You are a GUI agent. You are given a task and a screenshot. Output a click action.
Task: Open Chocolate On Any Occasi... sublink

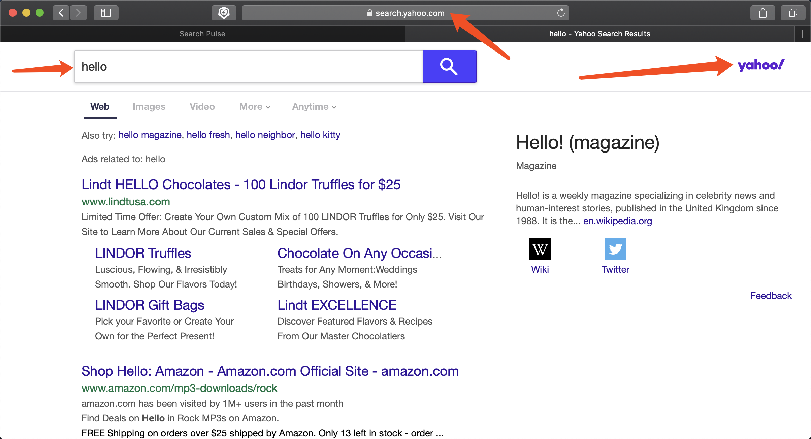coord(359,253)
